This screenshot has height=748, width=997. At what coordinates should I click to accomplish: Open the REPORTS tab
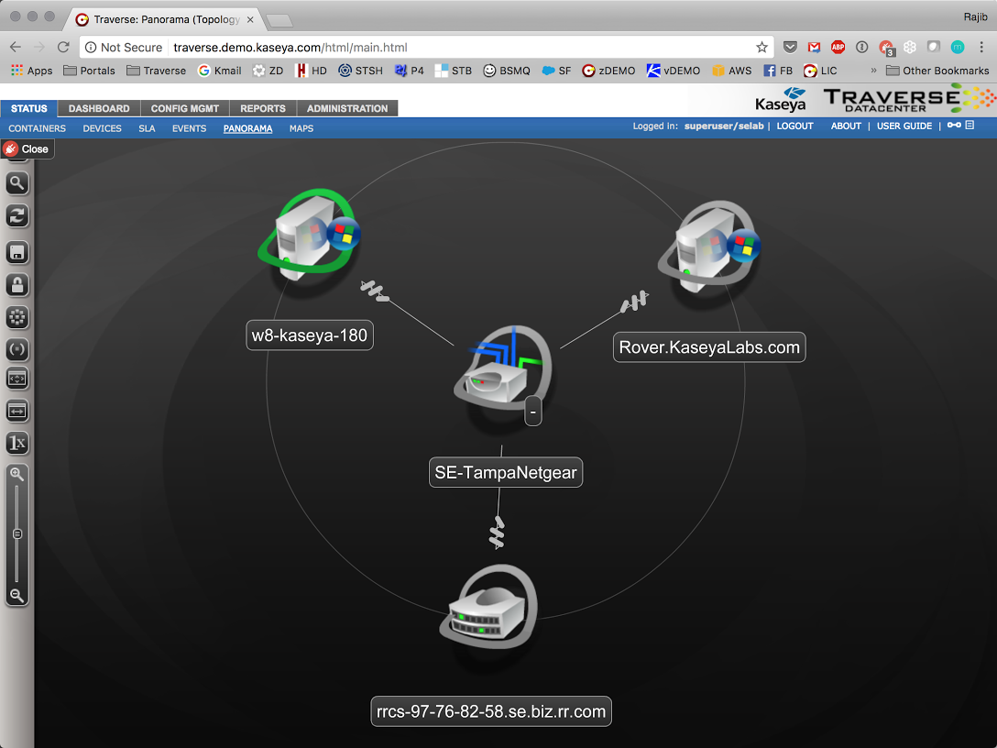click(x=263, y=108)
